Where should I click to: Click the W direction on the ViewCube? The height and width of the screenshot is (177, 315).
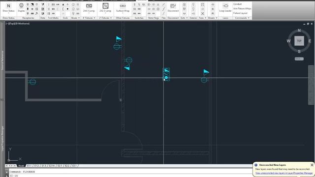tap(289, 41)
